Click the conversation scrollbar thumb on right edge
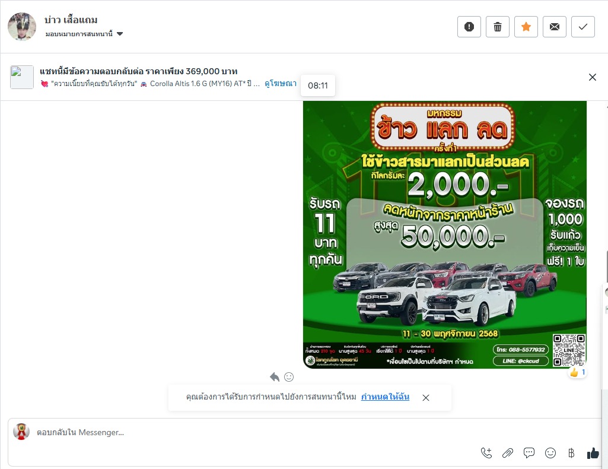The width and height of the screenshot is (608, 469). (x=606, y=266)
